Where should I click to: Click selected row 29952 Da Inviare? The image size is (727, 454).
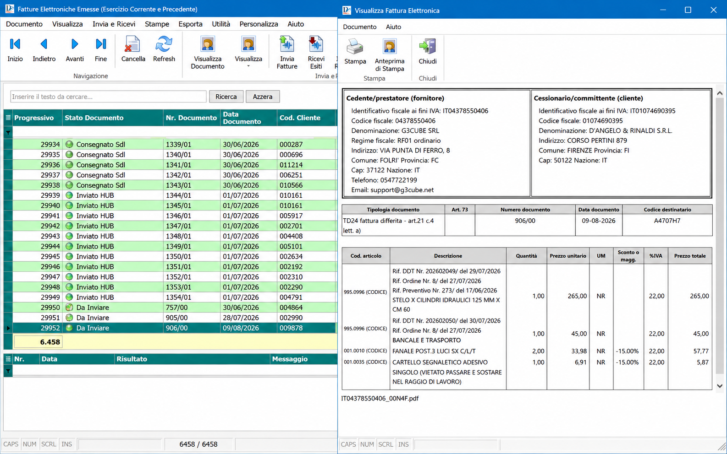(174, 328)
